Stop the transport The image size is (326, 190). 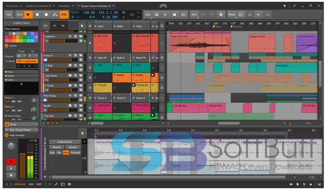pyautogui.click(x=37, y=15)
